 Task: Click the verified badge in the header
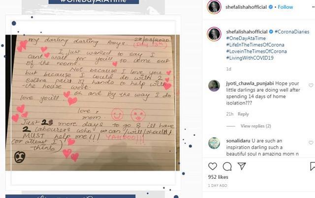pos(271,7)
